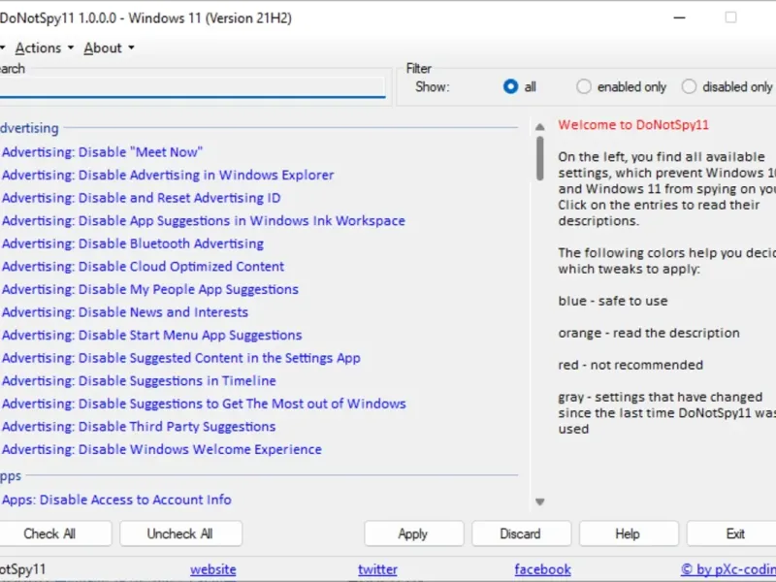Click the scroll down arrow of the list

click(x=539, y=501)
